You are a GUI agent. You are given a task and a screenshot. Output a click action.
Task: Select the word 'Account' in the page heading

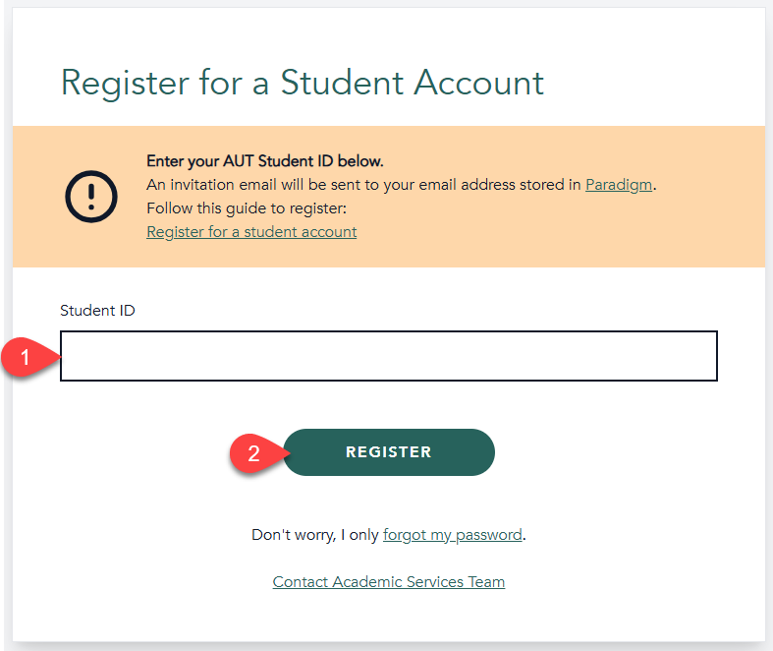(478, 83)
